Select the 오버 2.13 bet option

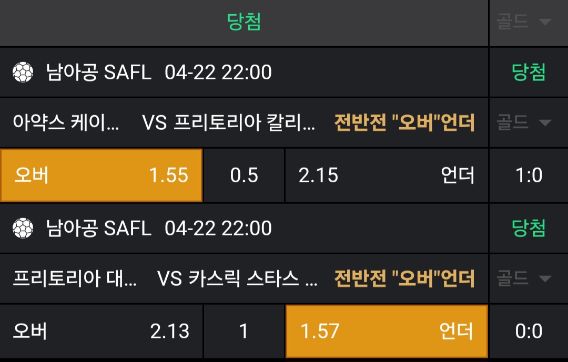point(102,331)
